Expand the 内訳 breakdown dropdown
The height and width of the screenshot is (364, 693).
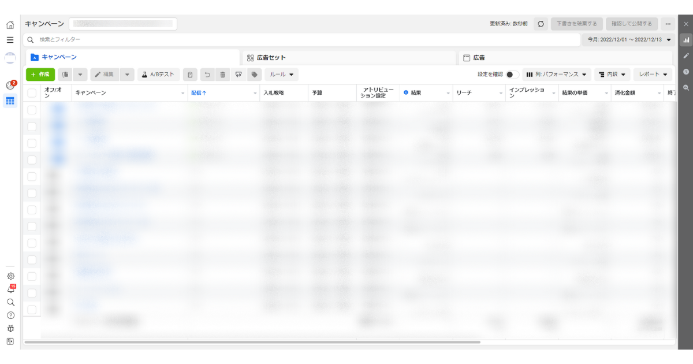(612, 75)
